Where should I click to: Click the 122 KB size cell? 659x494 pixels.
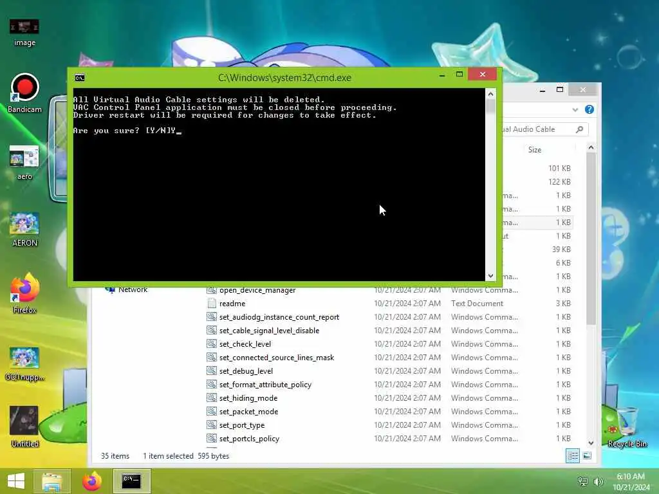coord(559,181)
